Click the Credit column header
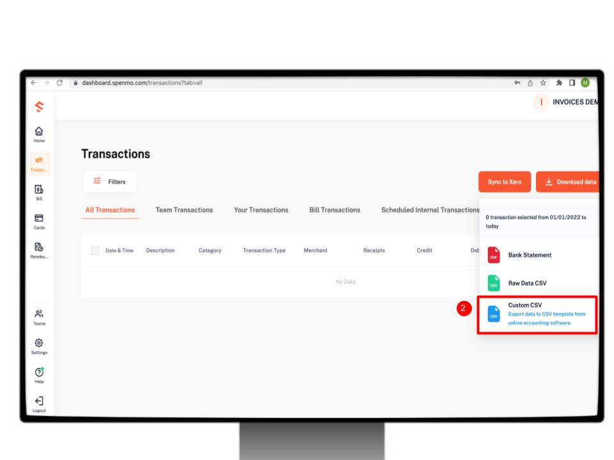 tap(425, 250)
